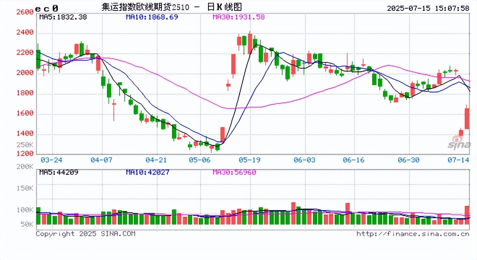This screenshot has height=260, width=477.
Task: Click the MA10:1868.69 price label
Action: [152, 17]
